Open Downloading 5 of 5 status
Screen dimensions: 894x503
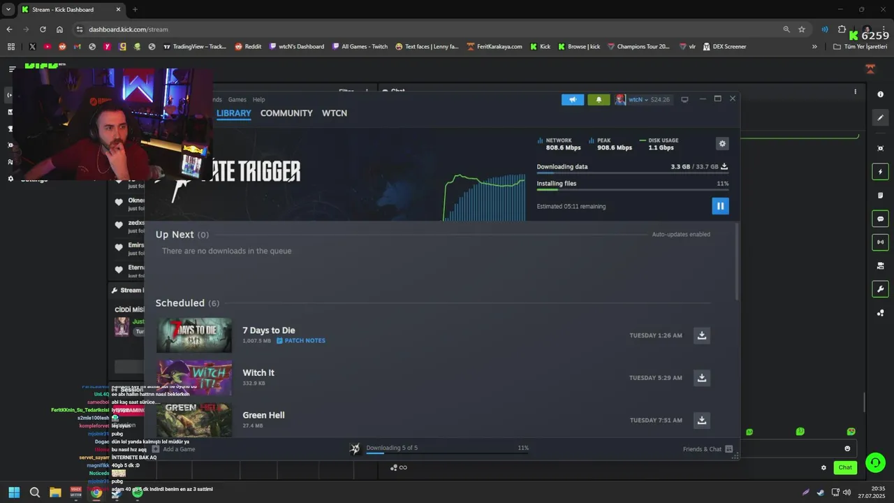click(392, 448)
